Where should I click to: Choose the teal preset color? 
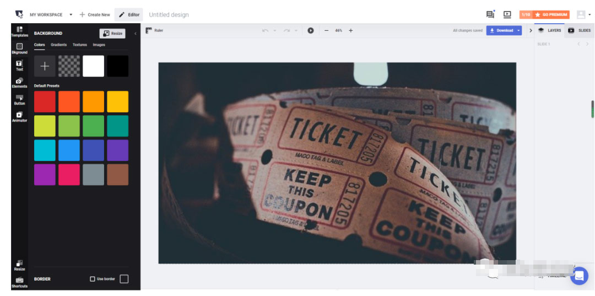[x=118, y=126]
